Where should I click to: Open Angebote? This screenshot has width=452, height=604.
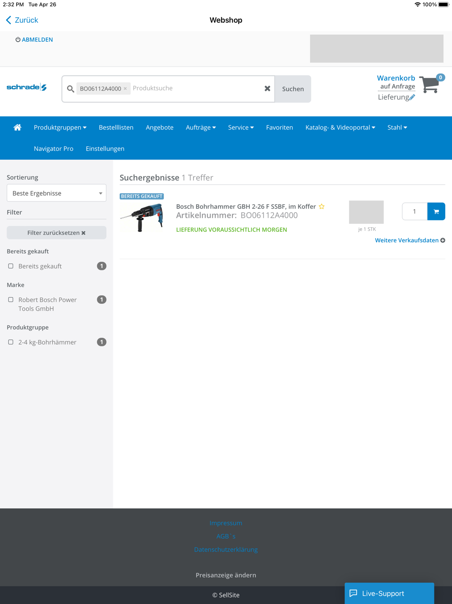[x=160, y=128]
